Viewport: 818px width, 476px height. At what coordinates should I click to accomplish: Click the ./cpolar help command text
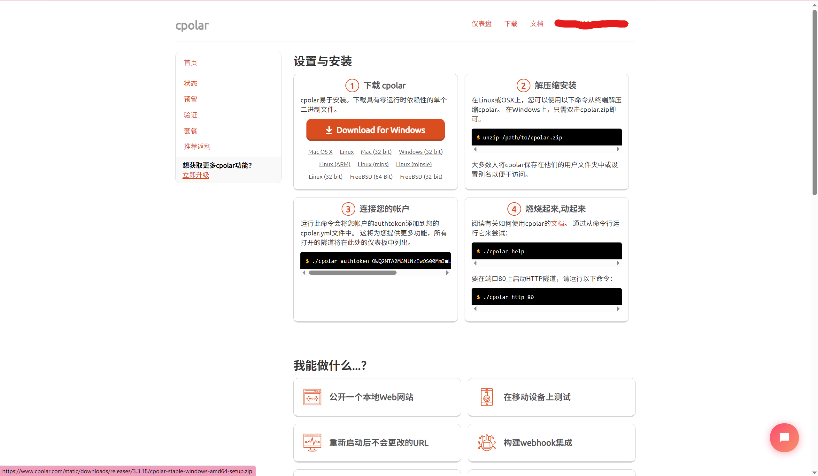504,251
